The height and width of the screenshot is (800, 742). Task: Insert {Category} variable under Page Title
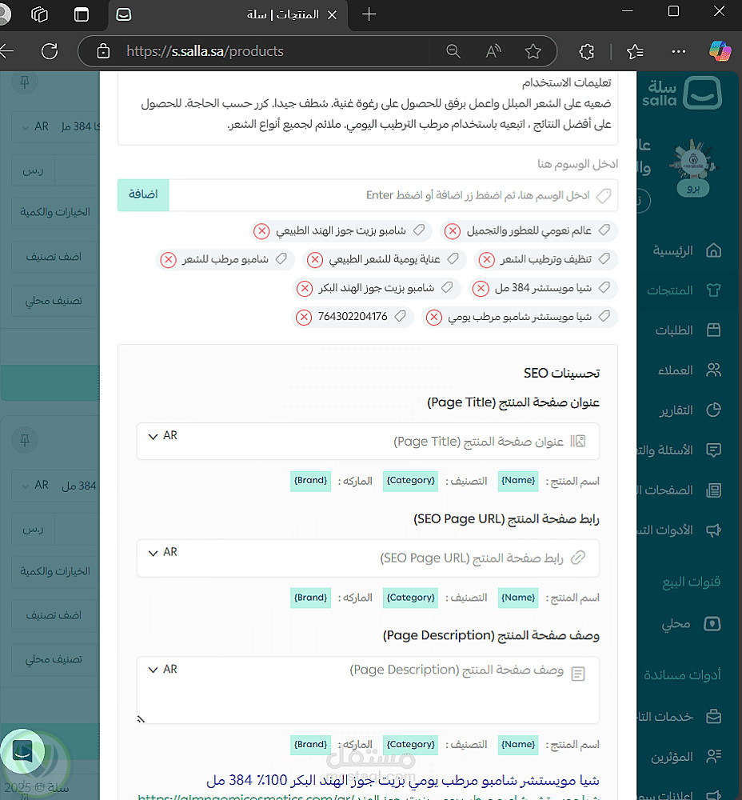(x=410, y=481)
